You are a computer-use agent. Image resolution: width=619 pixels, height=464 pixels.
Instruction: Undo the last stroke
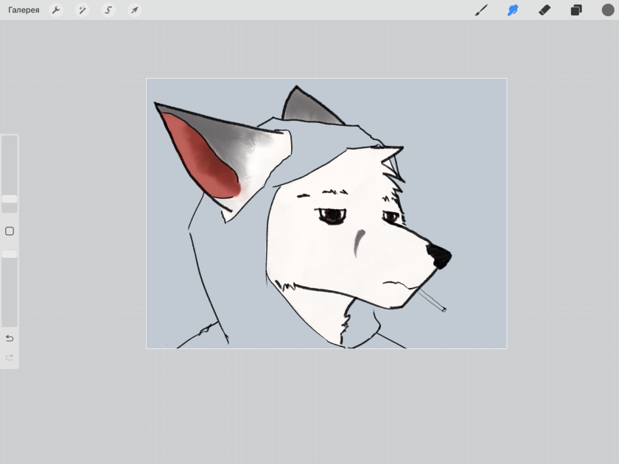click(10, 338)
